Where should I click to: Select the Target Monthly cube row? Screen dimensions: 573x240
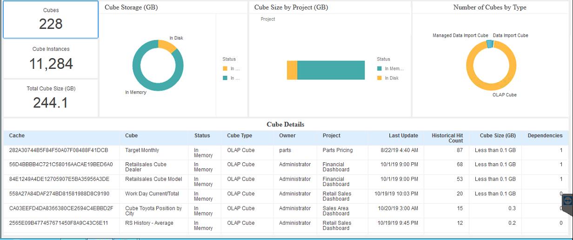tap(142, 150)
